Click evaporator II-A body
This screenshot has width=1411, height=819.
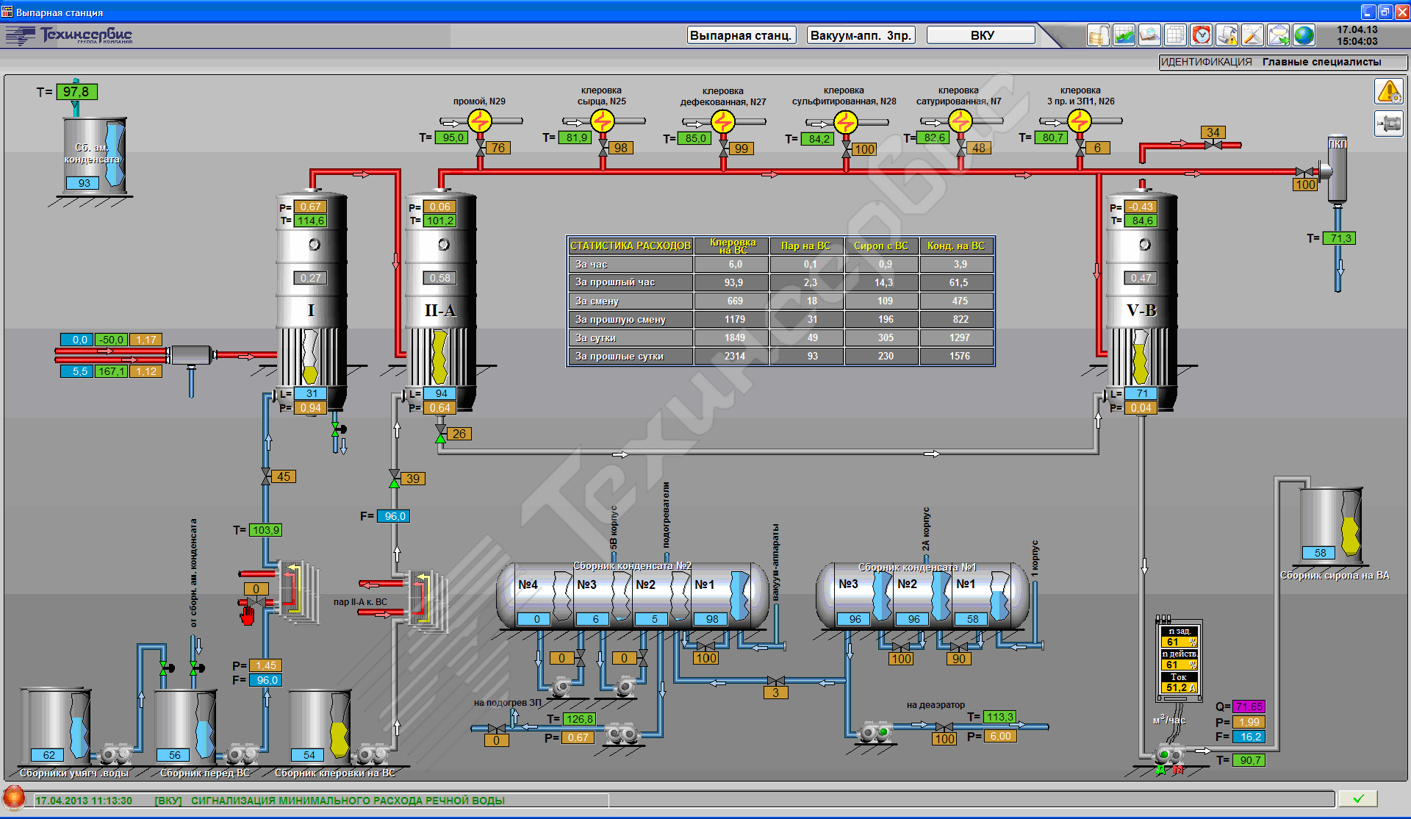tap(440, 301)
